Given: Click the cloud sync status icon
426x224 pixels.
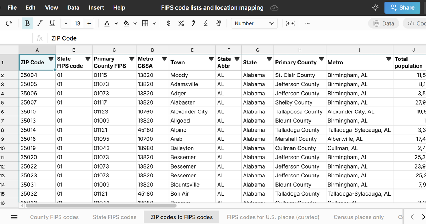Looking at the screenshot, I should click(274, 8).
